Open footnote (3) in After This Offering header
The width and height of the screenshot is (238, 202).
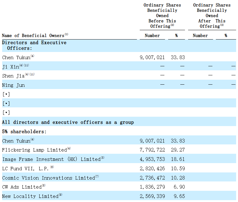(x=222, y=25)
